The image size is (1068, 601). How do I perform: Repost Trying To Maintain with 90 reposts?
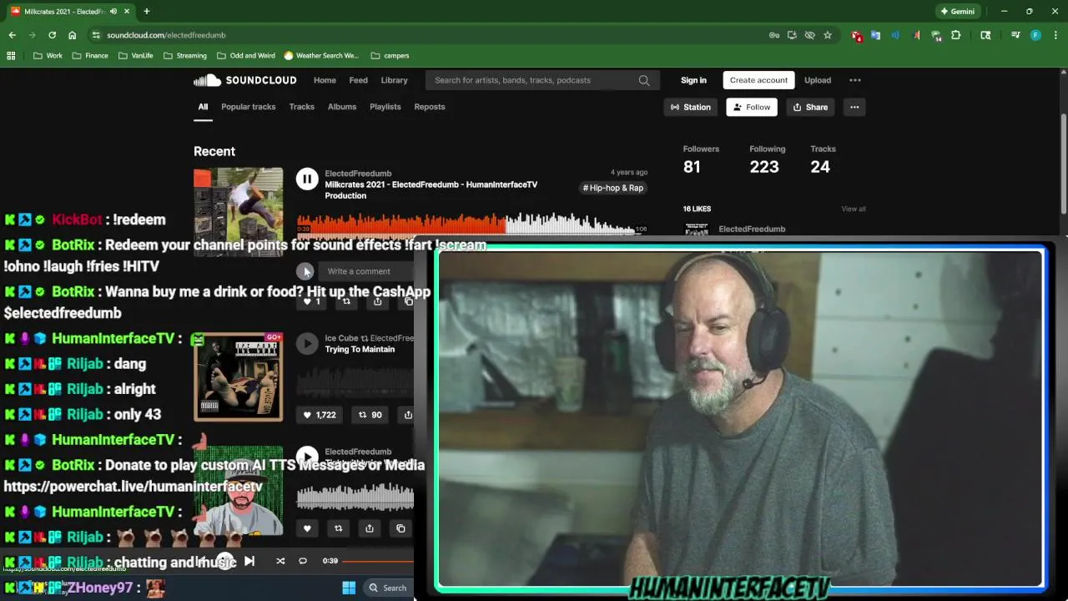pyautogui.click(x=370, y=415)
